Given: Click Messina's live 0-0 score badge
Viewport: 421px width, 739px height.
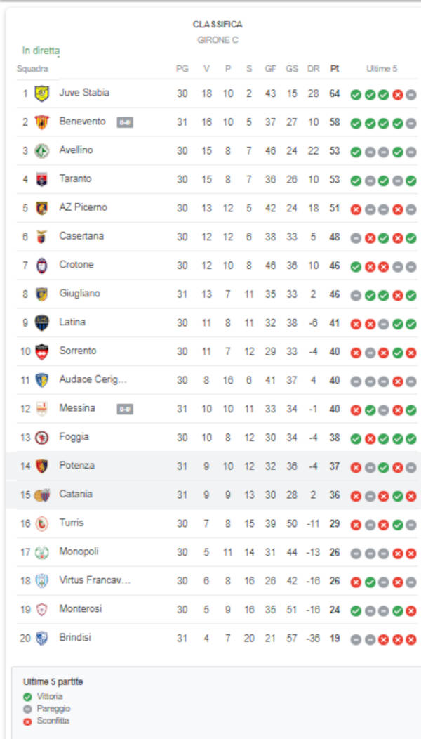Looking at the screenshot, I should tap(125, 409).
